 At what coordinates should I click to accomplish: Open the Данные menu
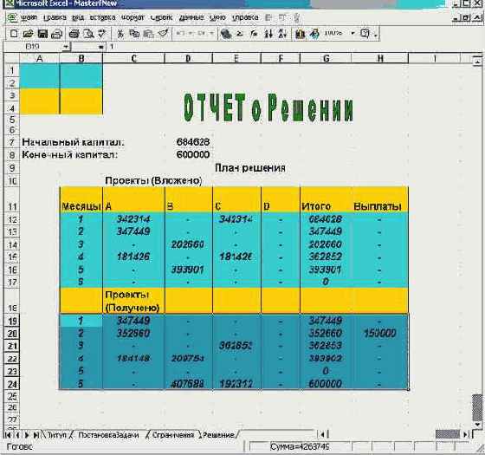point(191,17)
